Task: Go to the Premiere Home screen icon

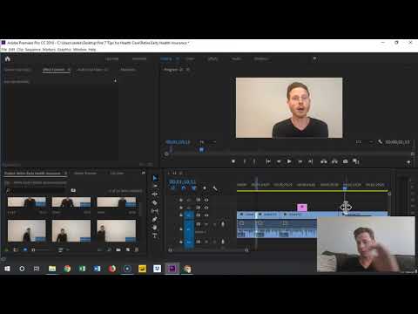Action: 8,59
